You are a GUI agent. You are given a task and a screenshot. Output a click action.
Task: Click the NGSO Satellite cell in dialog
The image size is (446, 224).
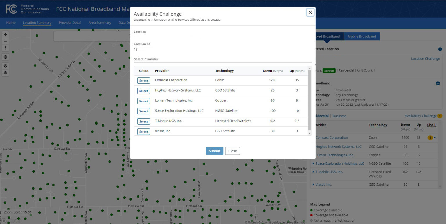tap(226, 111)
